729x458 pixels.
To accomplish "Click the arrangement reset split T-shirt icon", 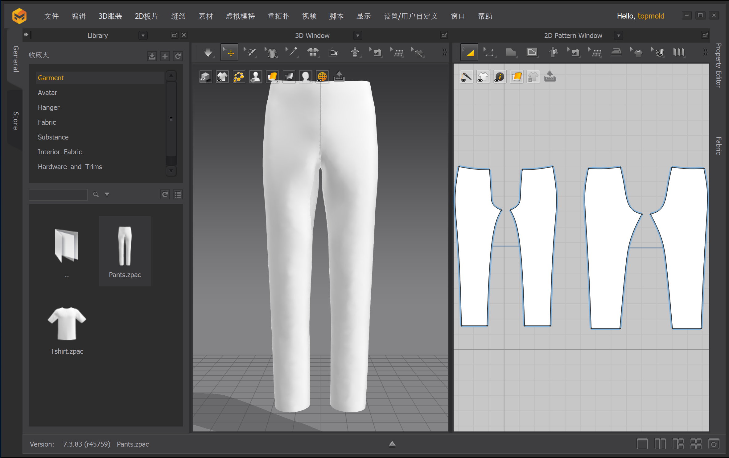I will click(x=313, y=52).
